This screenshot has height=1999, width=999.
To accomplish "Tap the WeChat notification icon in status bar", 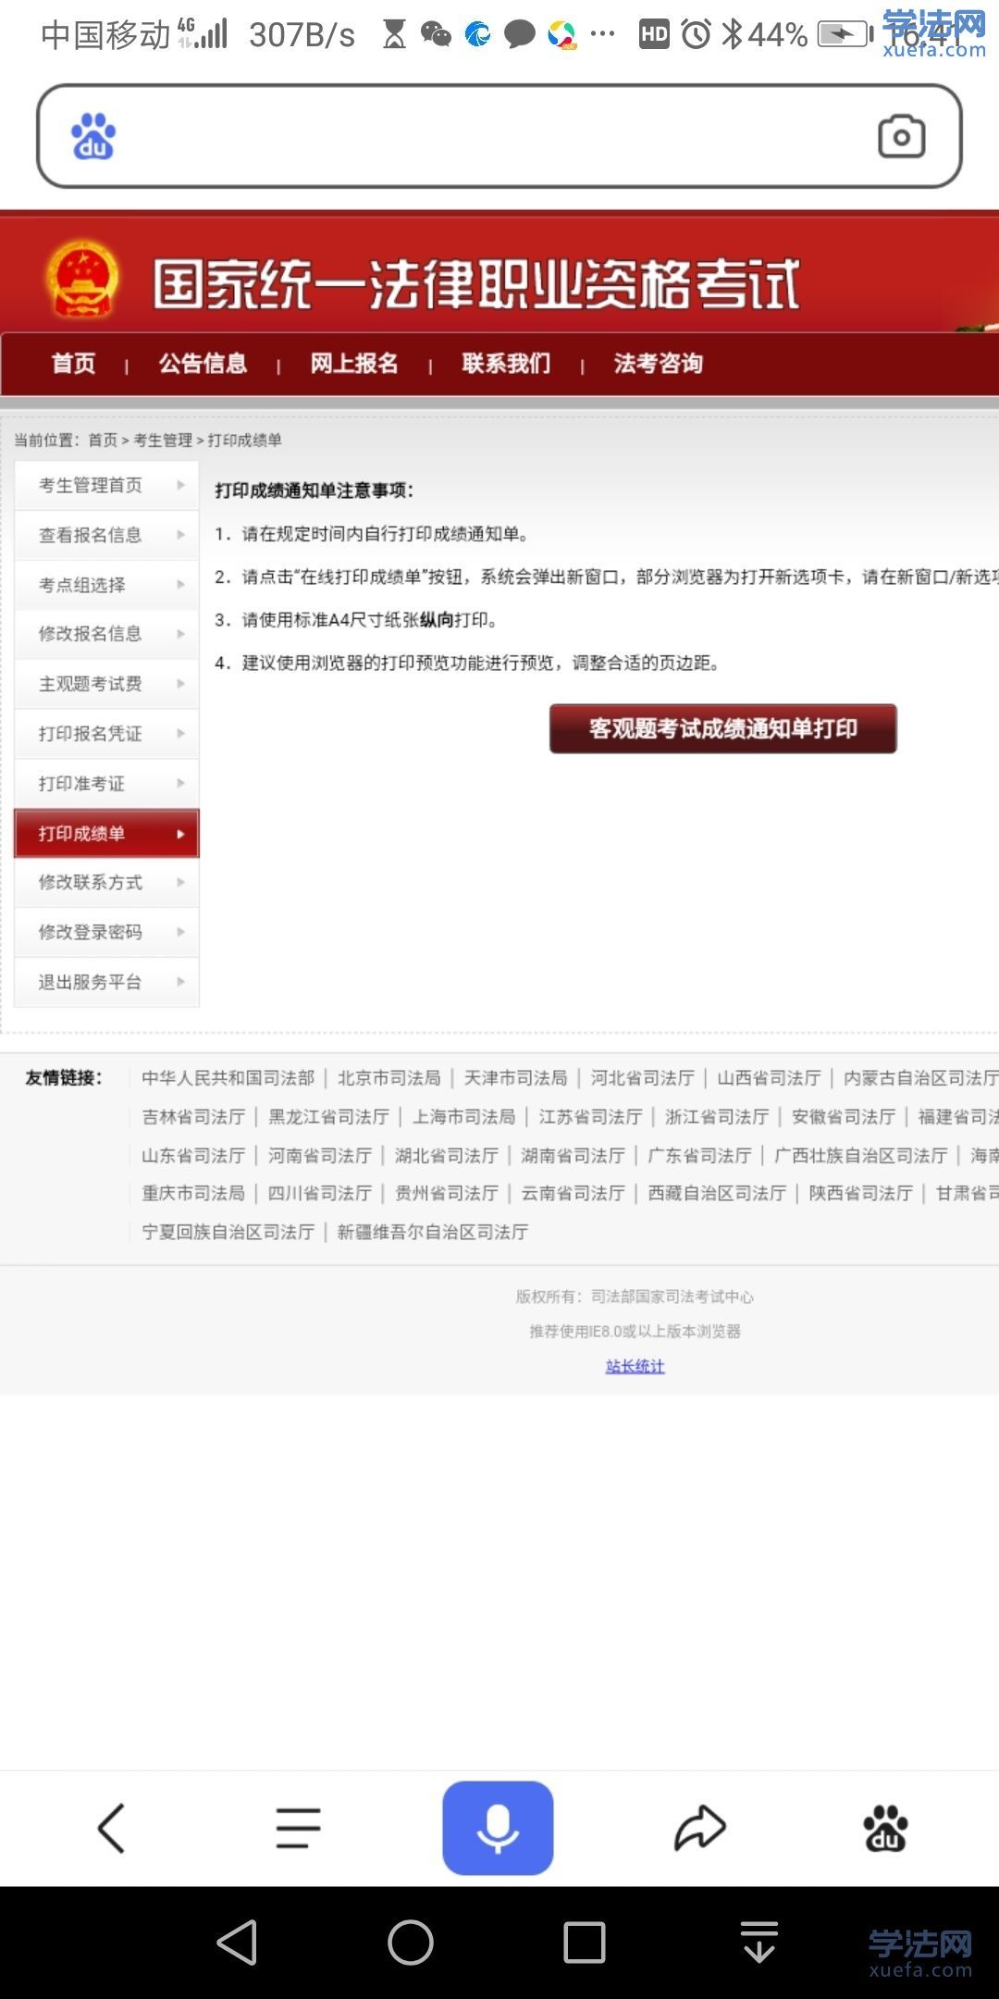I will pyautogui.click(x=436, y=35).
